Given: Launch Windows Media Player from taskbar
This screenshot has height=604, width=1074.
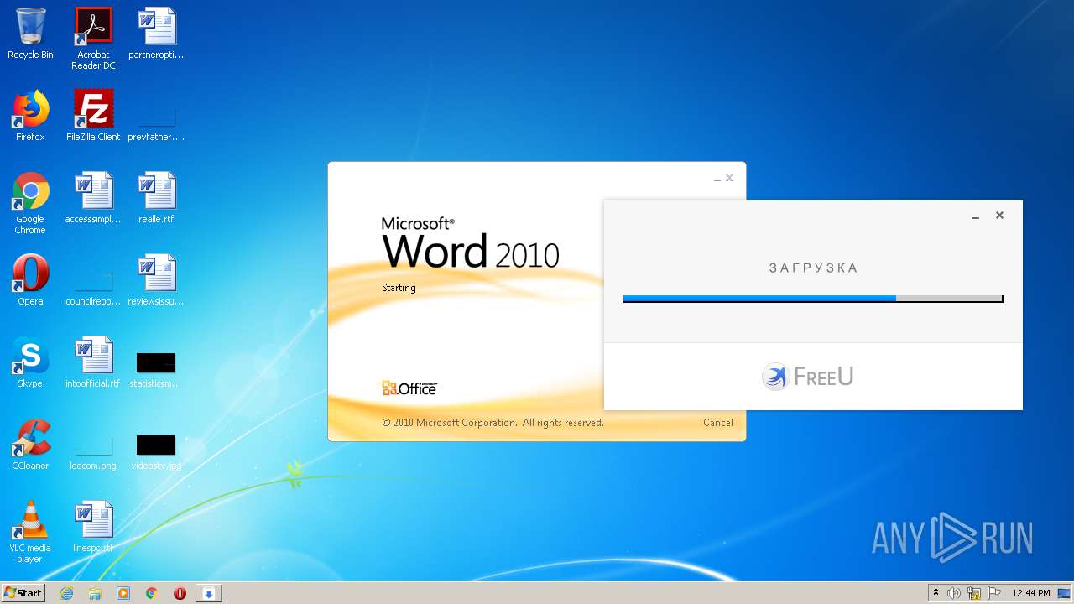Looking at the screenshot, I should point(123,593).
